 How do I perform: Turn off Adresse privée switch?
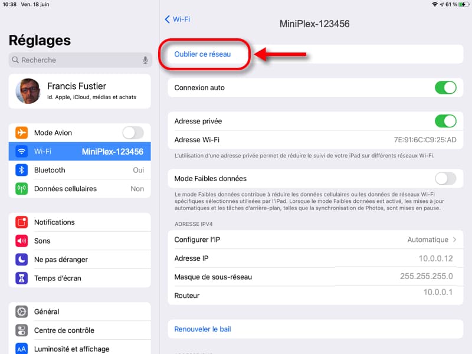(445, 121)
